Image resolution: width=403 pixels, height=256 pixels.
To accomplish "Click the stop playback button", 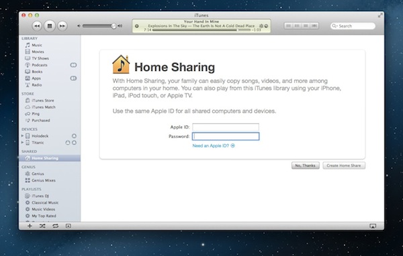I will [50, 26].
